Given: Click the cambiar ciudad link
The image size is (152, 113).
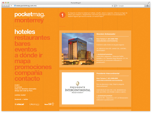Looking at the screenshot, I should click(x=20, y=95).
